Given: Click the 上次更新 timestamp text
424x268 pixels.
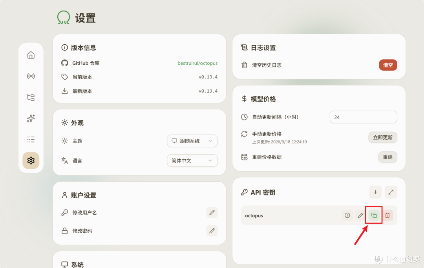Looking at the screenshot, I should click(280, 142).
